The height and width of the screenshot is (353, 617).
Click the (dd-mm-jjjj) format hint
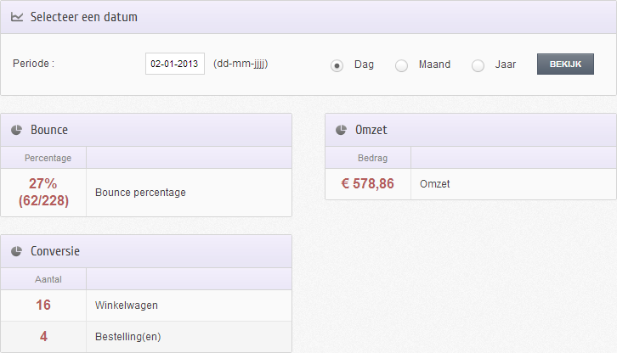click(241, 64)
